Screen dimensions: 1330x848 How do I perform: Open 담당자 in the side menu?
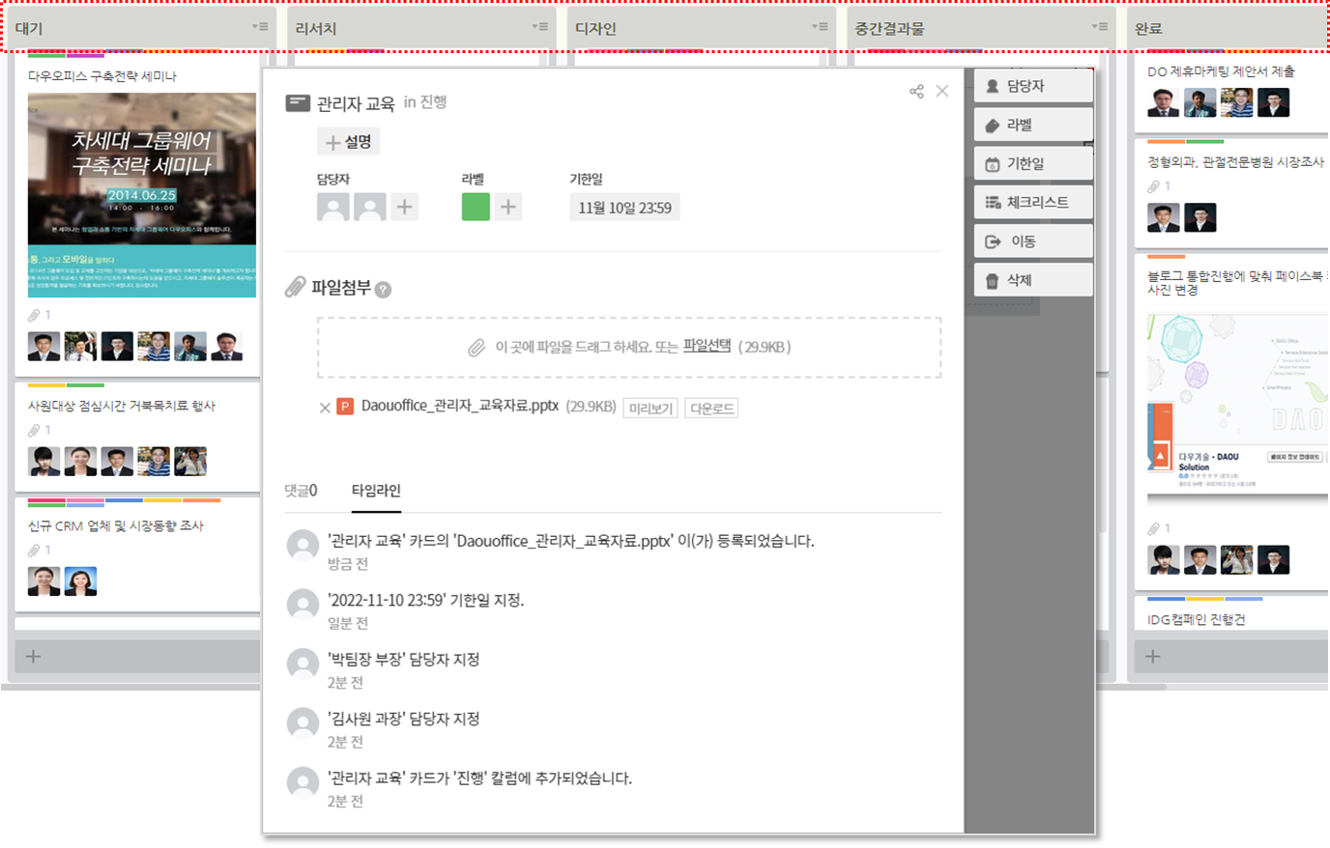(1032, 86)
